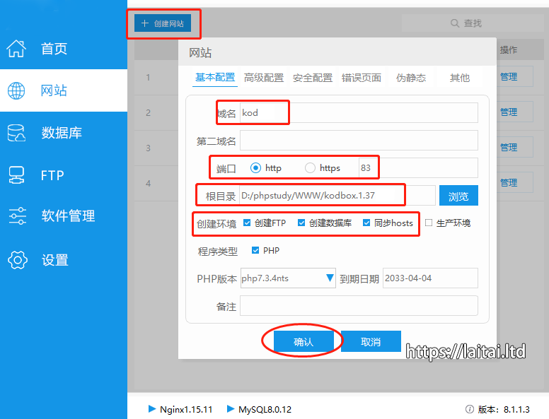The width and height of the screenshot is (549, 419).
Task: Click the MySQL8.0.12 play icon
Action: (231, 409)
